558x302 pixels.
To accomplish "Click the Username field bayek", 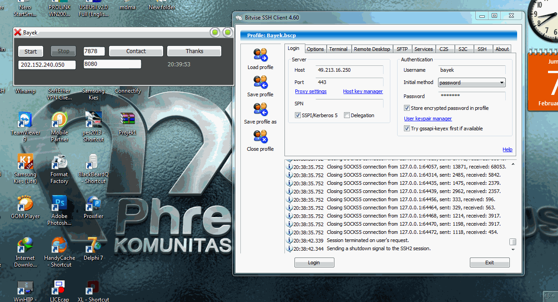I will [472, 70].
